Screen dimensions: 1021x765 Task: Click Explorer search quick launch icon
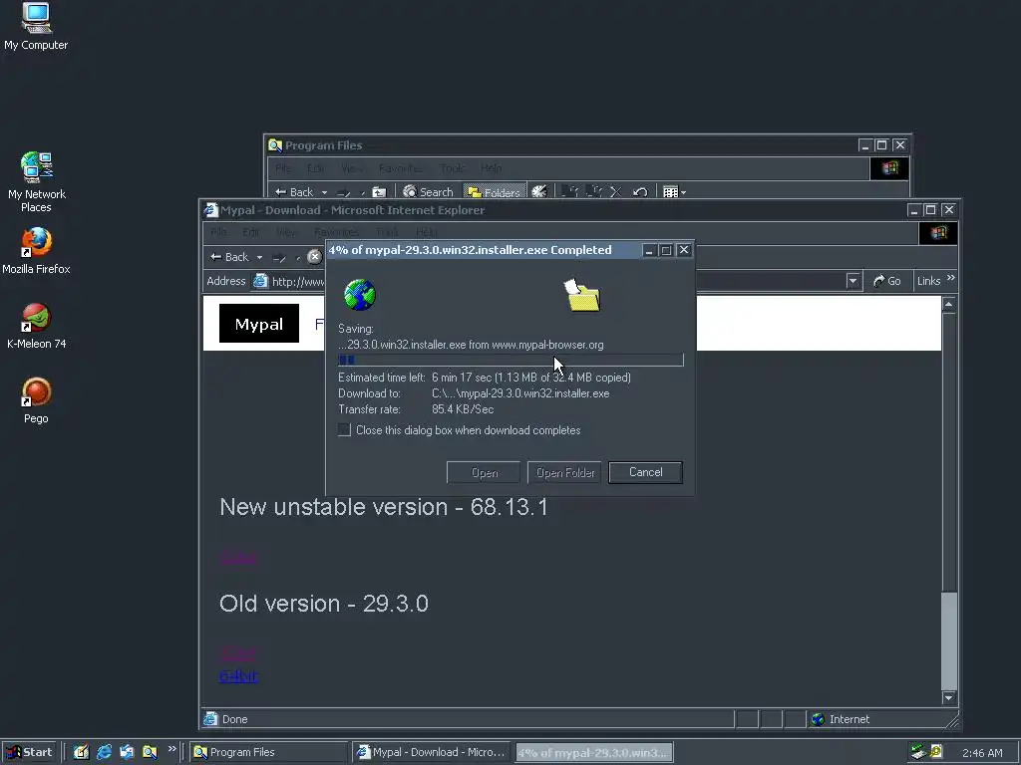click(x=150, y=752)
